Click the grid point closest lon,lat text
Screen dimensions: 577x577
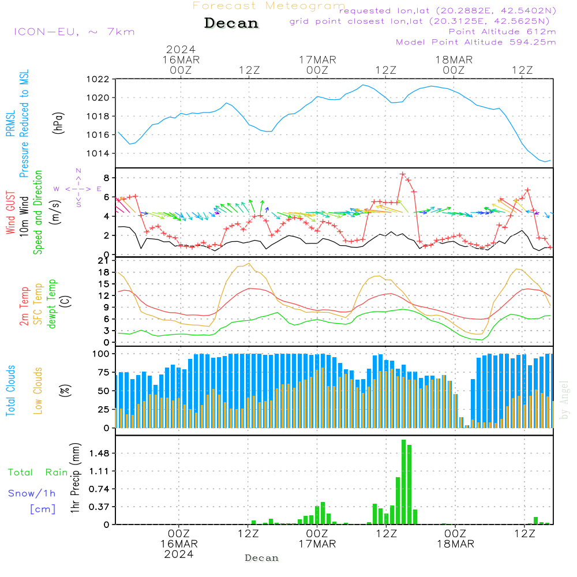[419, 21]
